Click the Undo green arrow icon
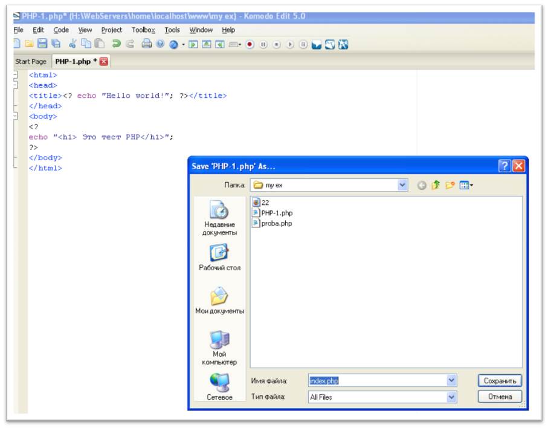548x428 pixels. click(116, 44)
